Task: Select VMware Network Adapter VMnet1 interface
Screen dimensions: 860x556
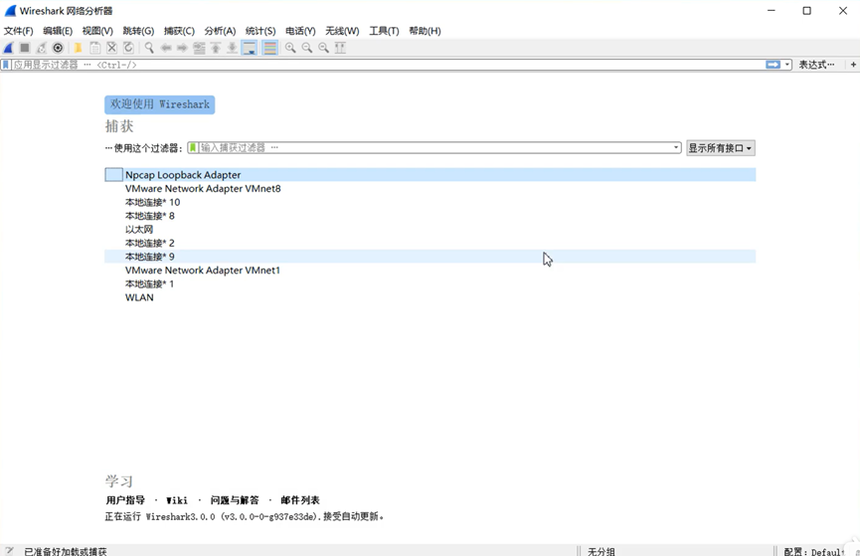Action: (430, 270)
